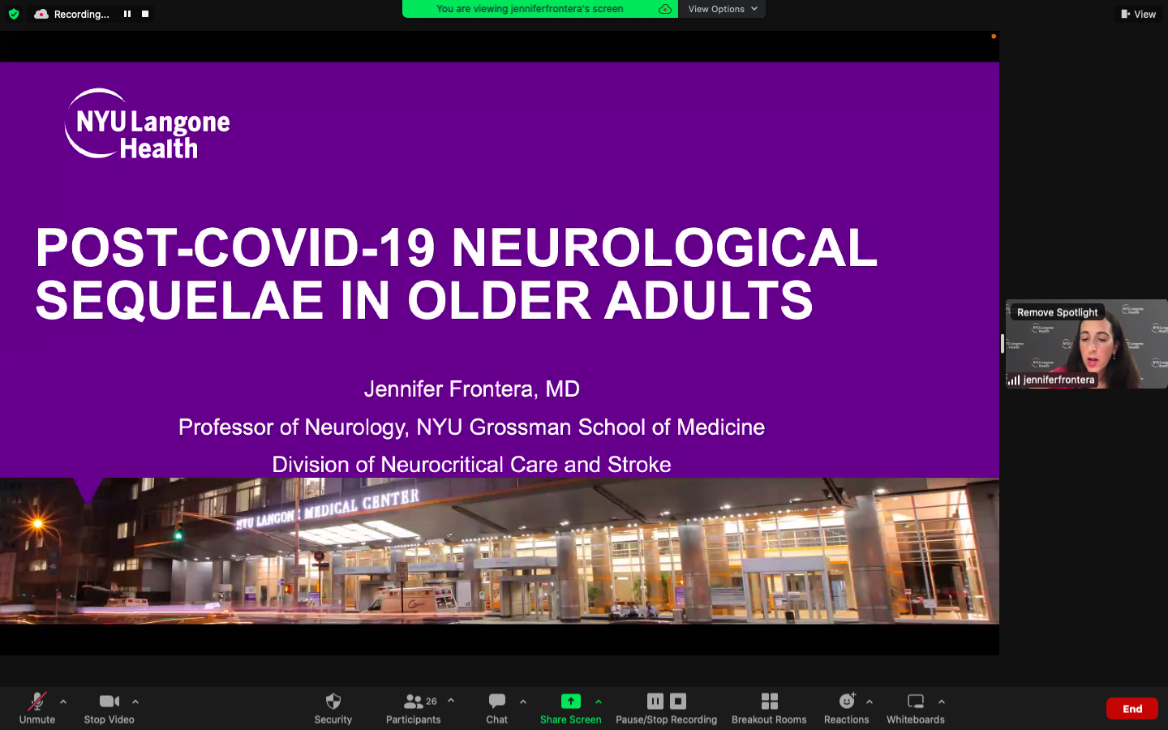This screenshot has width=1168, height=730.
Task: Click the pause icon above Pause/Stop Recording
Action: 655,701
